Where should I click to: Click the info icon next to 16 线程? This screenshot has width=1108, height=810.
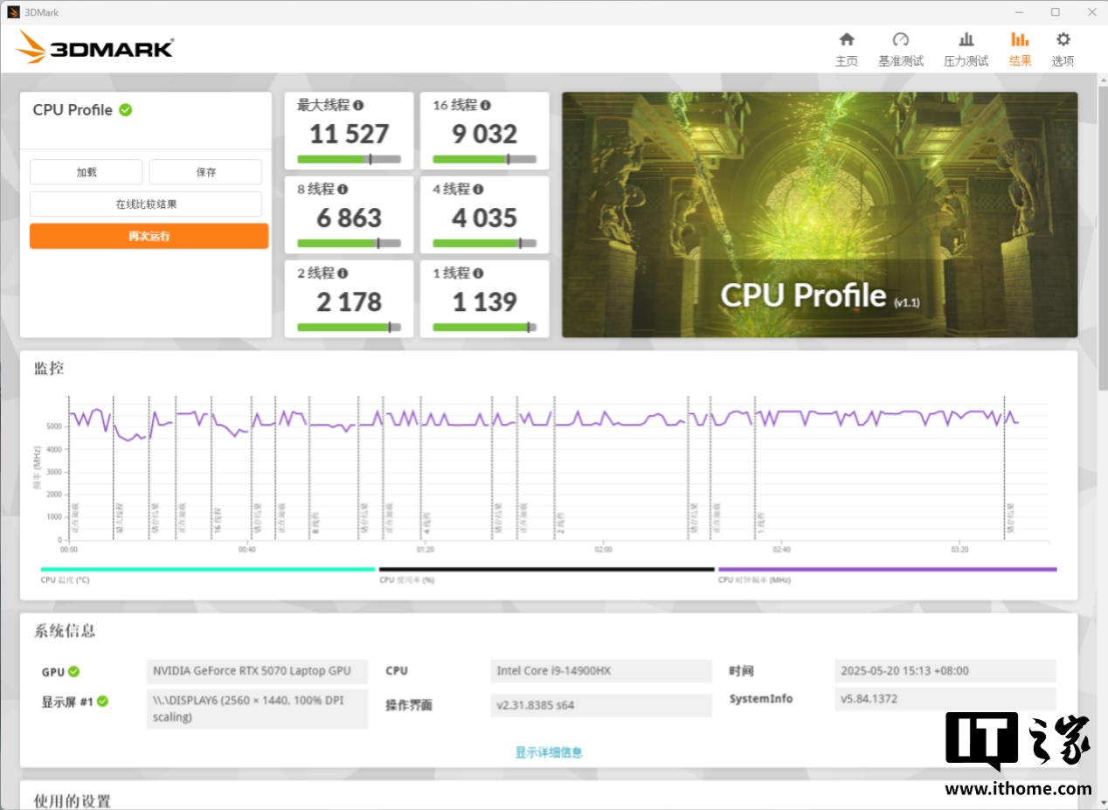(x=486, y=105)
